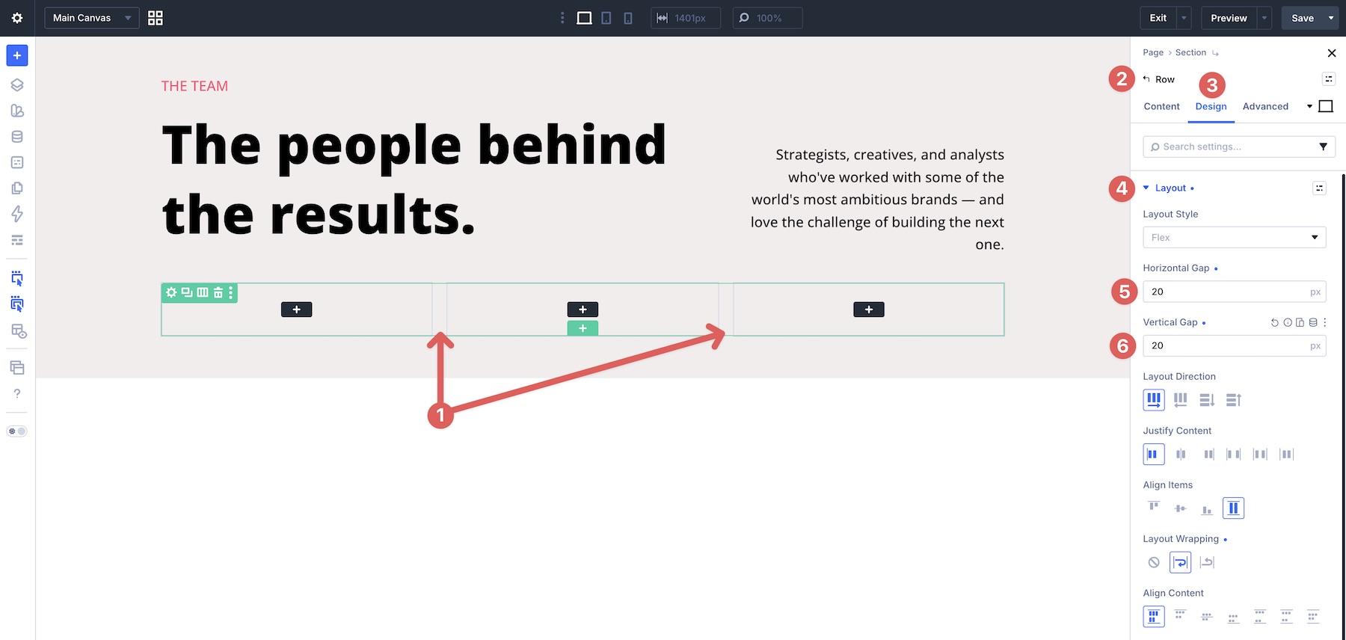
Task: Add module to first column
Action: click(296, 310)
